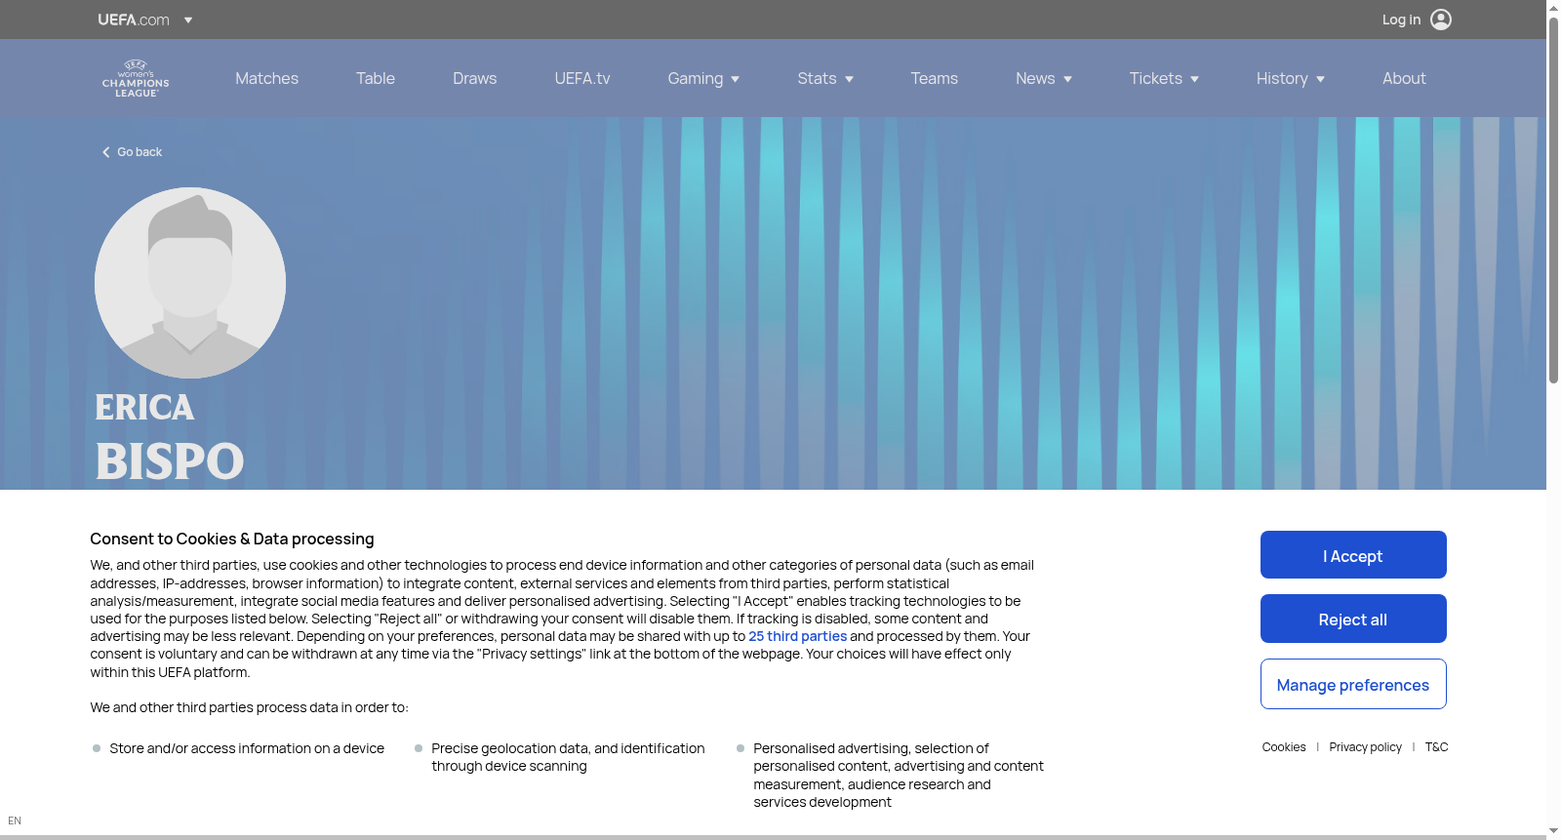Viewport: 1561px width, 840px height.
Task: Click the ERICA first name heading
Action: tap(144, 407)
